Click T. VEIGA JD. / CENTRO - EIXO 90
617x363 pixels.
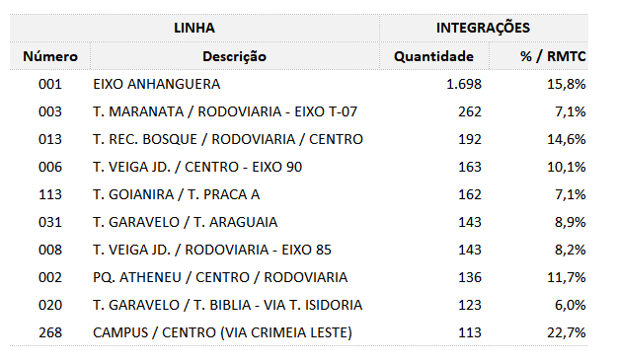(x=197, y=167)
